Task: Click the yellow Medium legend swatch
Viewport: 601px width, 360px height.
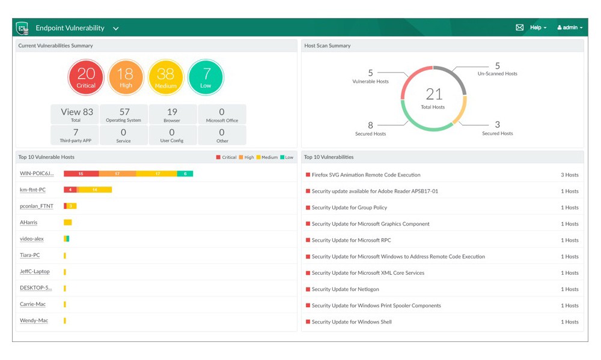Action: point(258,157)
